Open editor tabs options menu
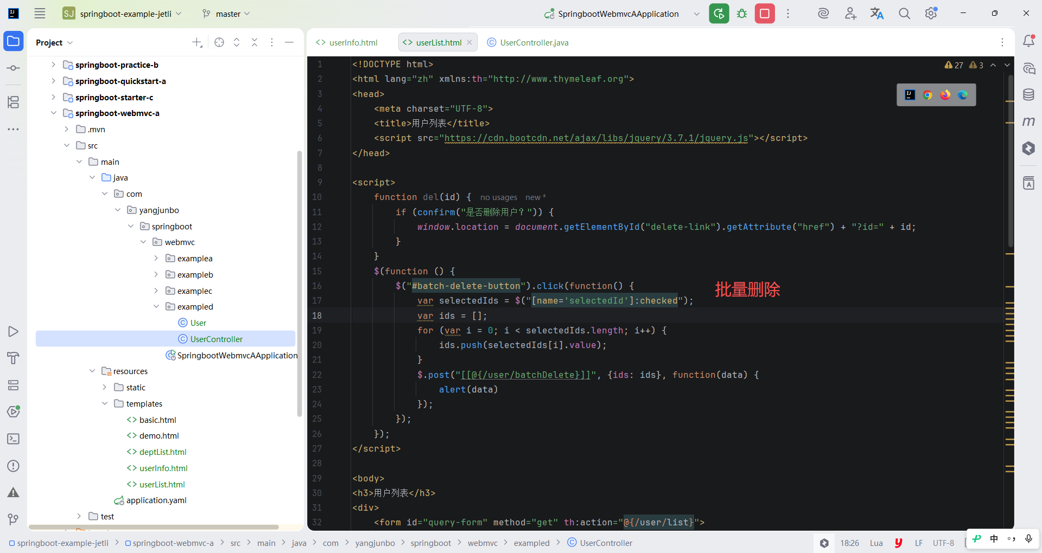Screen dimensions: 1042x553 coord(1002,42)
